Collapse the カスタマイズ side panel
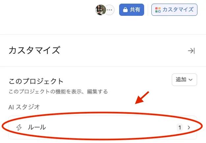Viewport: 206px width, 143px height. click(191, 51)
